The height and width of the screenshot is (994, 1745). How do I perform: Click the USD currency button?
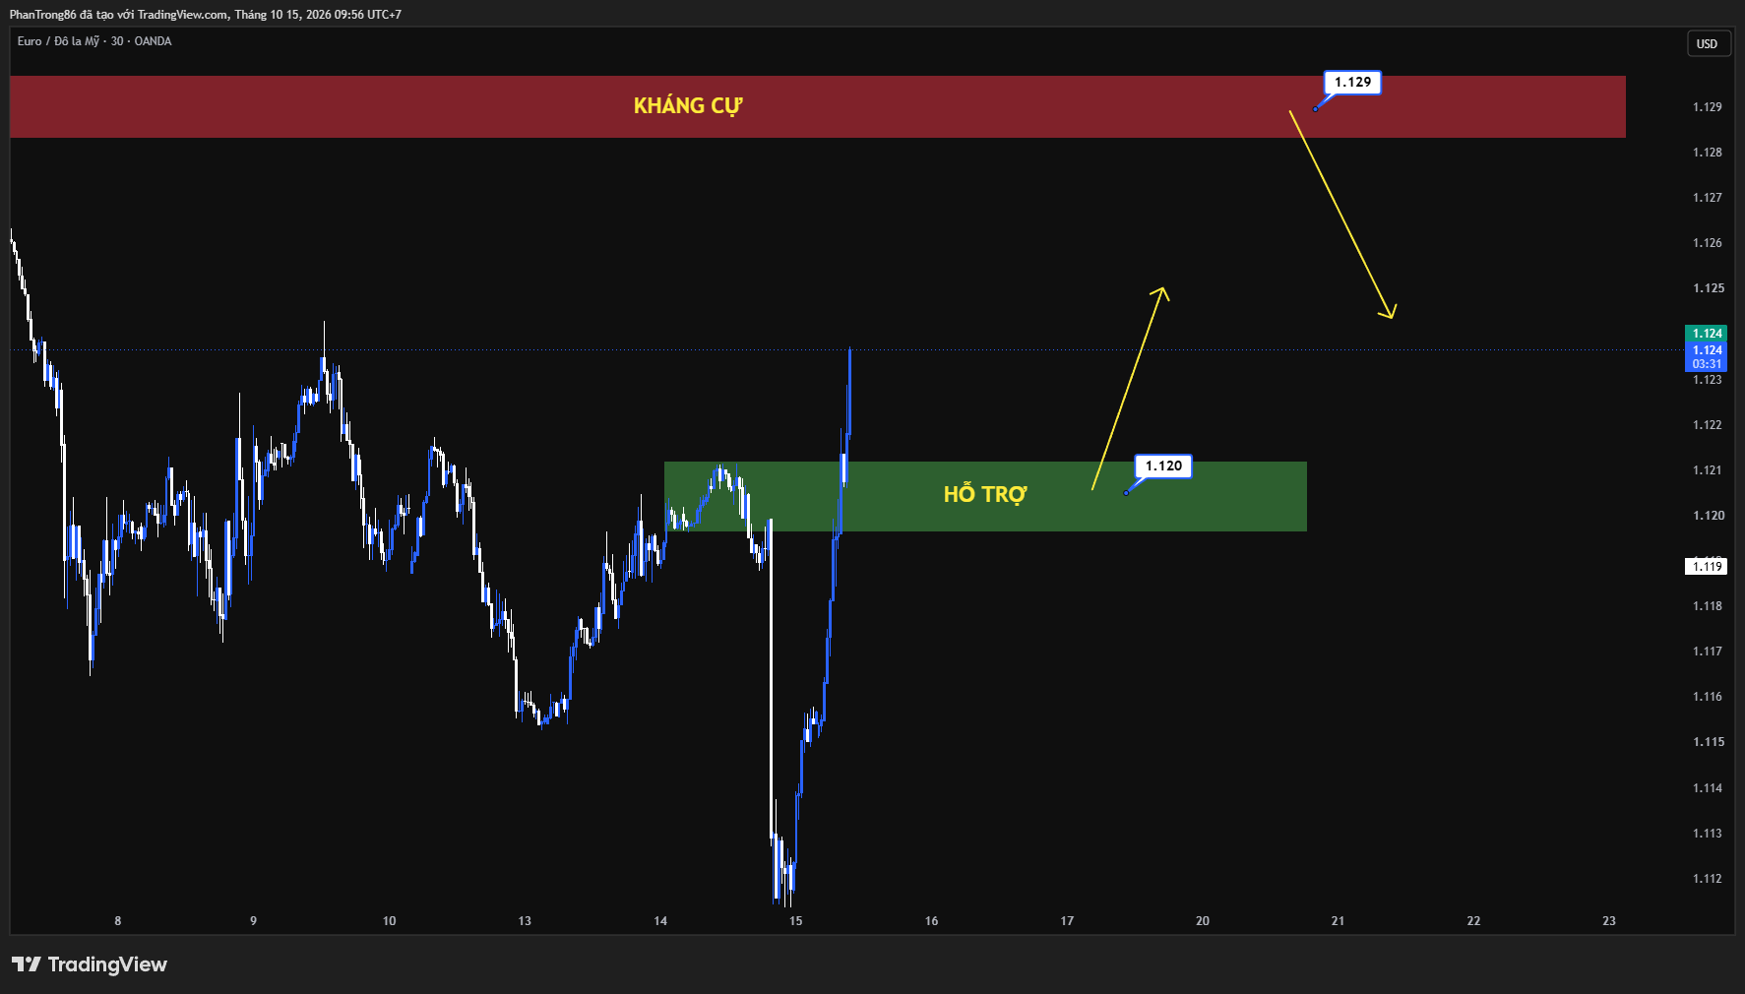(x=1707, y=44)
